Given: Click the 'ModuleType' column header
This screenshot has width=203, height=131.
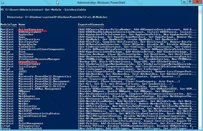Looking at the screenshot, I should pyautogui.click(x=8, y=25).
